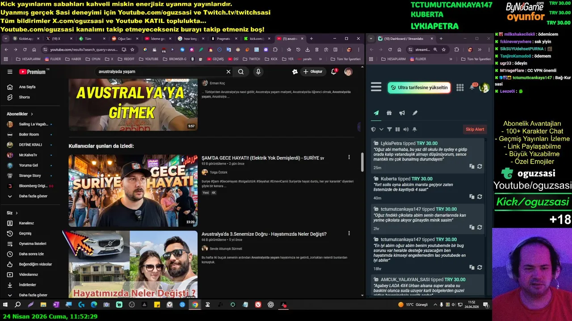The width and height of the screenshot is (572, 321).
Task: Pause the alert queue
Action: (x=397, y=129)
